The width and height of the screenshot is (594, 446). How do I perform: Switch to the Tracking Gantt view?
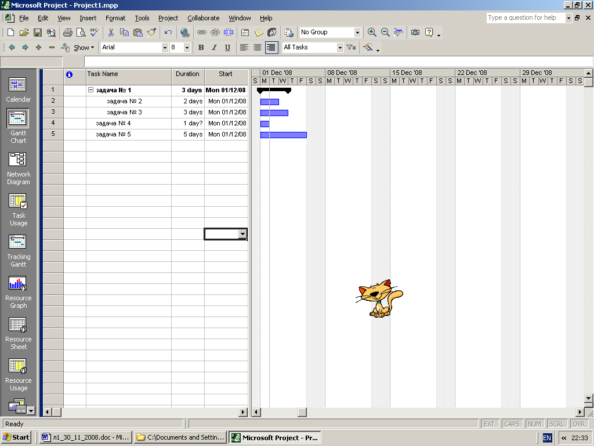pos(18,251)
